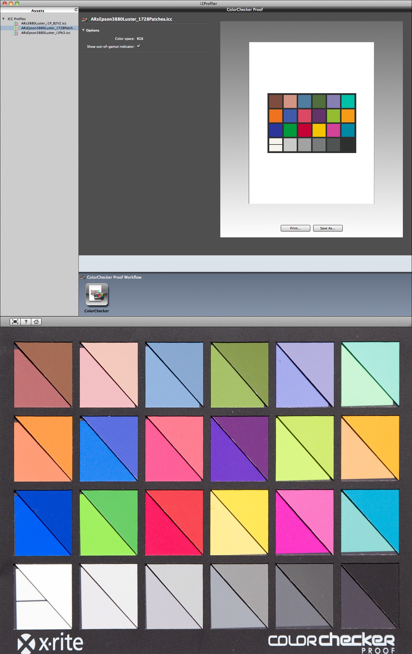Screen dimensions: 412x654
Task: Select ARs3880Luster_i1P_B2V2.icc in Assets list
Action: click(x=44, y=23)
